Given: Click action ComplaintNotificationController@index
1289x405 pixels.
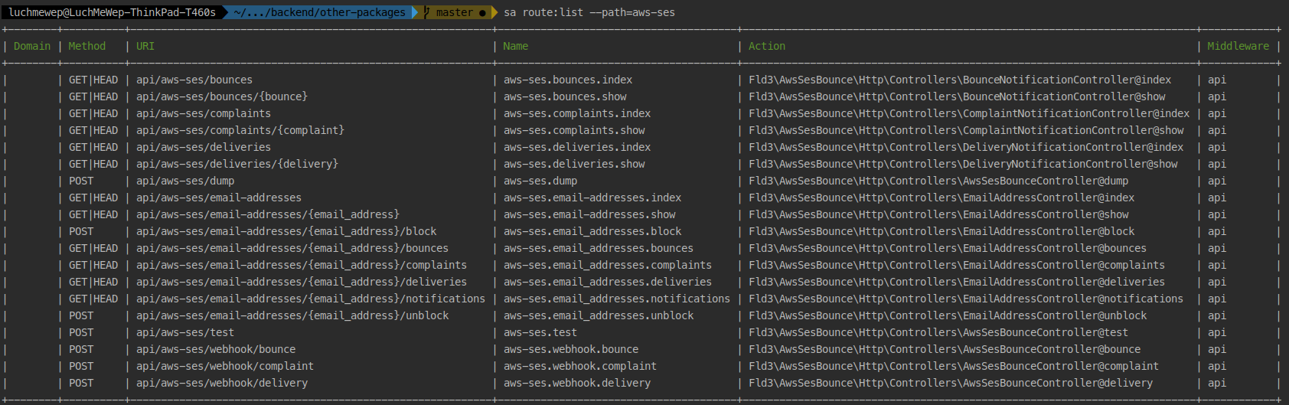Looking at the screenshot, I should [x=969, y=113].
